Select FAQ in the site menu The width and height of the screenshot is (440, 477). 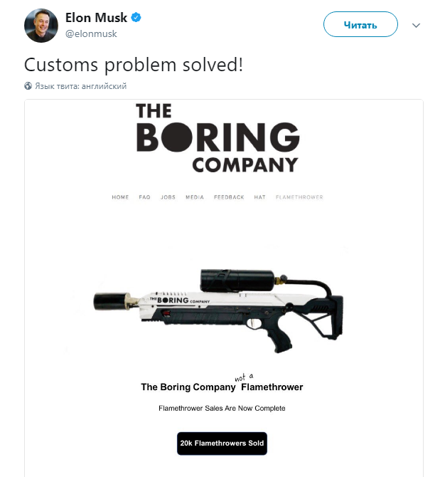click(x=144, y=197)
